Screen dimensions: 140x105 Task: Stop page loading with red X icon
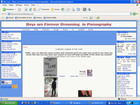pos(26,9)
